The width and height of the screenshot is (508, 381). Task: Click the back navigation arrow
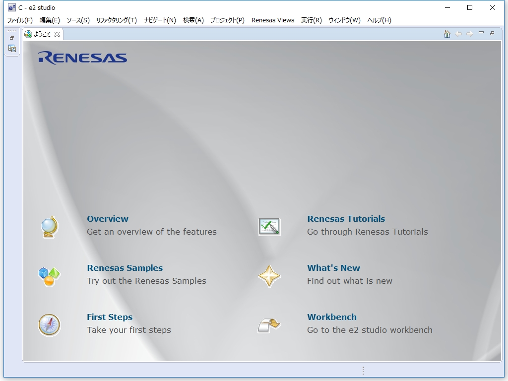[458, 34]
